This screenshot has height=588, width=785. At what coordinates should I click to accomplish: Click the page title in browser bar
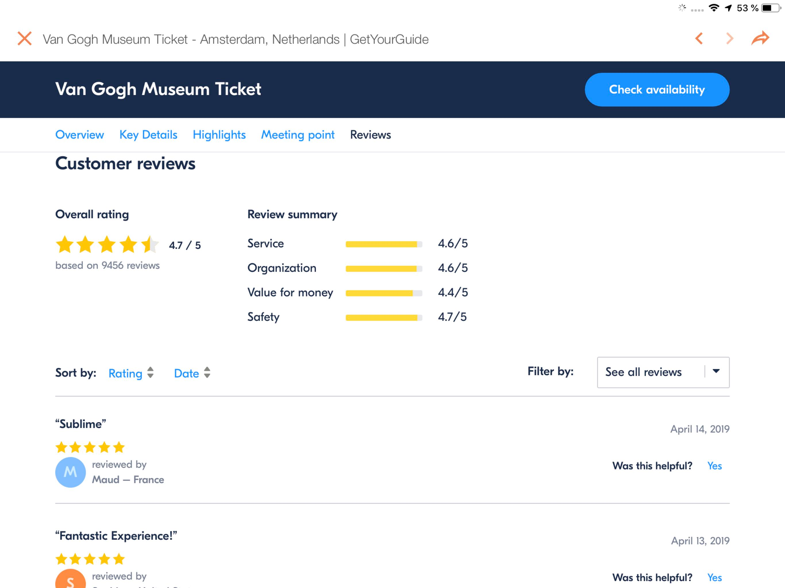(236, 39)
